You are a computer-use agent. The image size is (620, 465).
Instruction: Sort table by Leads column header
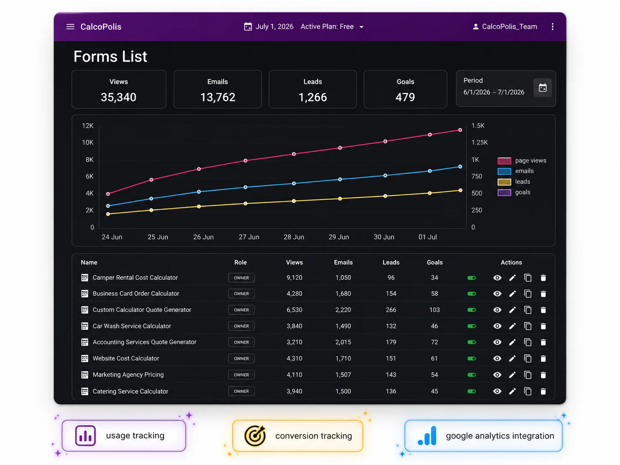point(391,262)
